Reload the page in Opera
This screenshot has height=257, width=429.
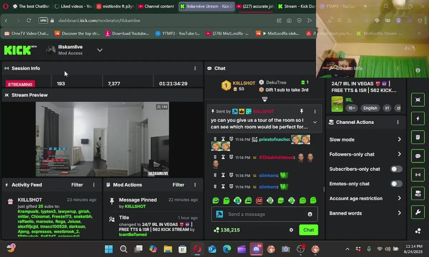29,21
